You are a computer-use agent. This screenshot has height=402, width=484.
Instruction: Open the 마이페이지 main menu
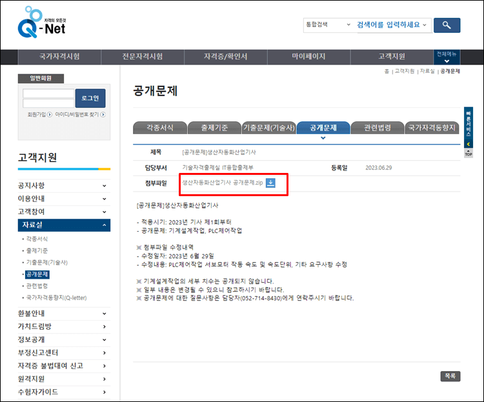[x=308, y=57]
